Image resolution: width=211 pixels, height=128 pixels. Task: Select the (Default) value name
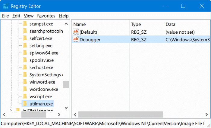coord(88,32)
